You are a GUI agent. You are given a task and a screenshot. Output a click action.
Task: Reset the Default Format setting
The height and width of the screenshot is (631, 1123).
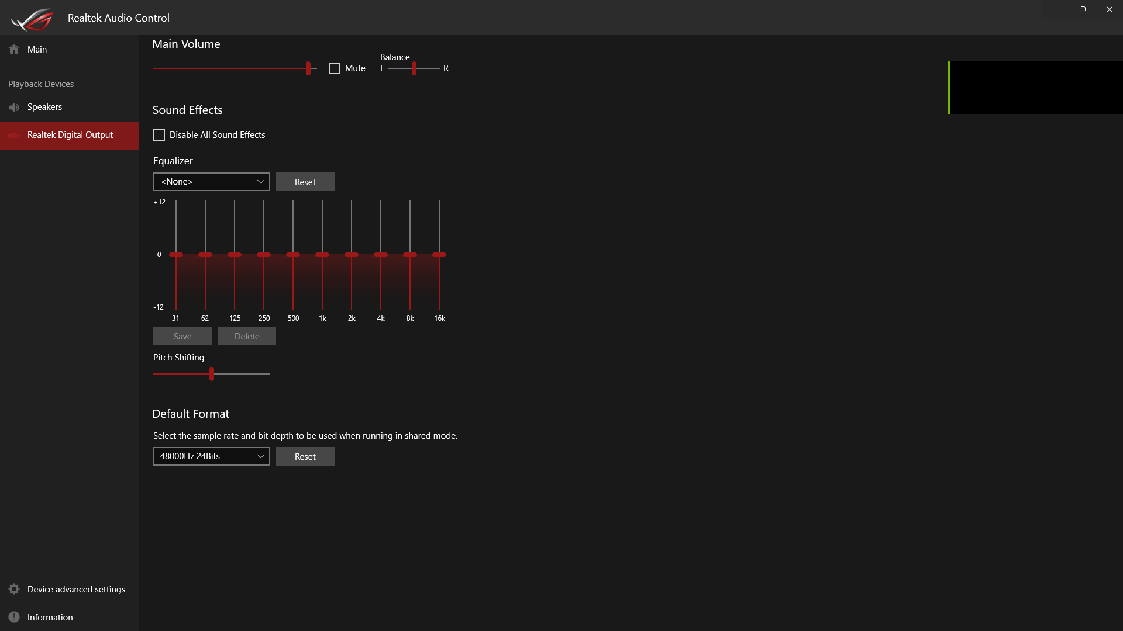[x=305, y=456]
